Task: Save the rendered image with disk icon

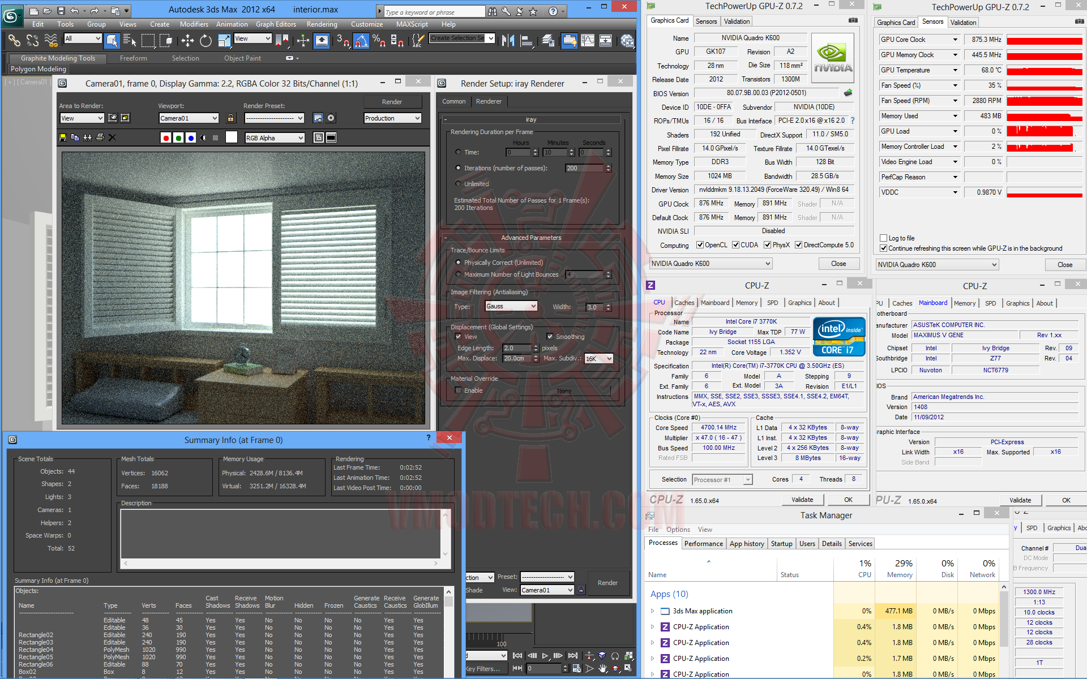Action: 63,137
